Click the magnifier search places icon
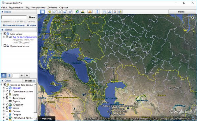197x121 pixels. point(4,75)
